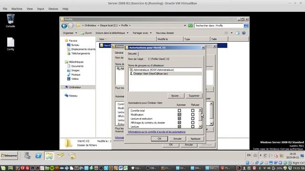
Task: Open the Organiser dropdown menu
Action: [70, 33]
